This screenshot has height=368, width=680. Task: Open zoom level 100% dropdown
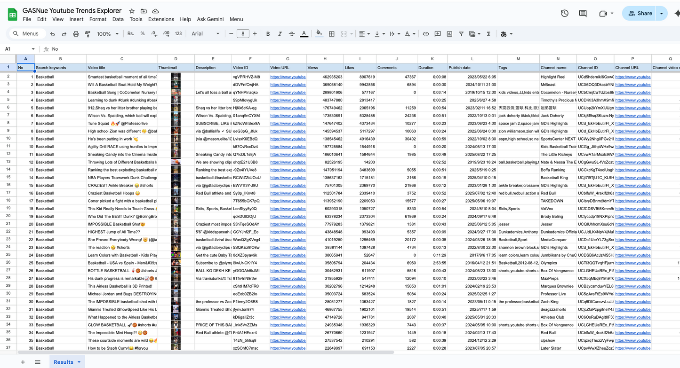pos(108,34)
